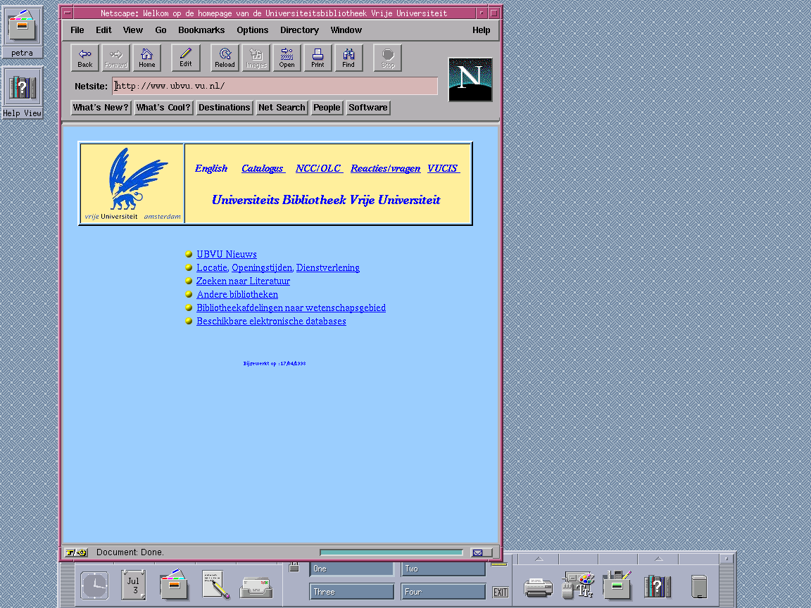Click the Stop toolbar button
The width and height of the screenshot is (811, 608).
[x=388, y=58]
